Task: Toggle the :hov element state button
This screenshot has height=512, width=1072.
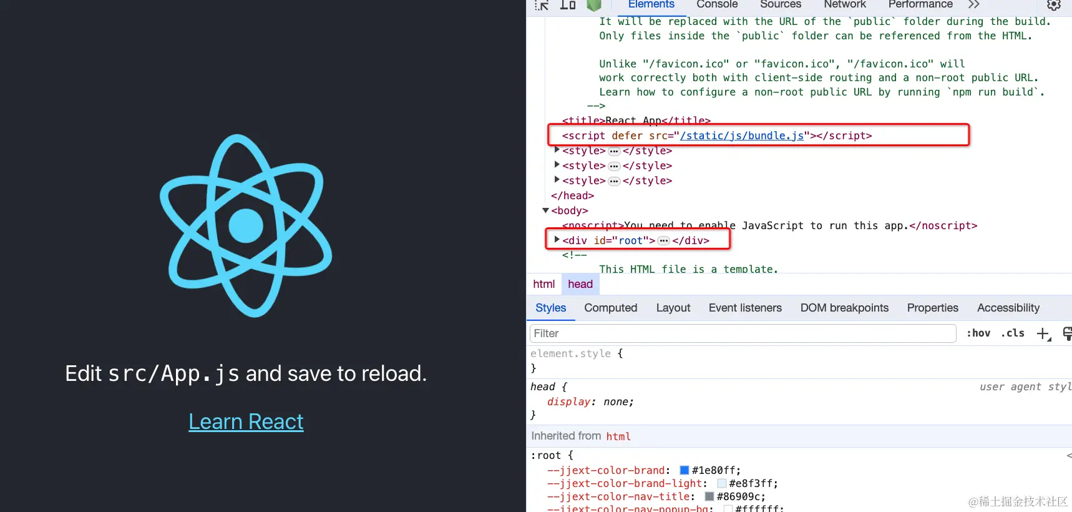Action: (x=978, y=333)
